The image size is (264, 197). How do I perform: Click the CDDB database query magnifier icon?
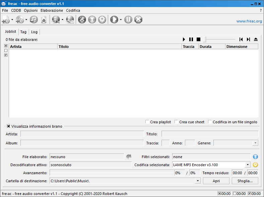pos(56,20)
